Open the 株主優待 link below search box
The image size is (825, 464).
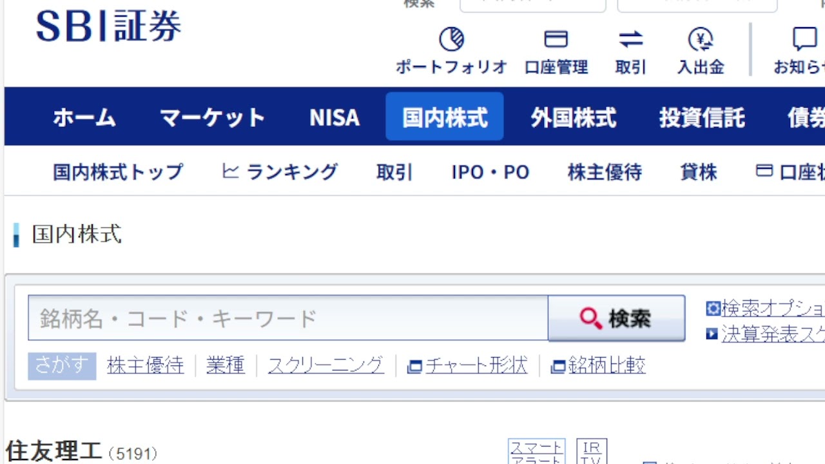[145, 366]
